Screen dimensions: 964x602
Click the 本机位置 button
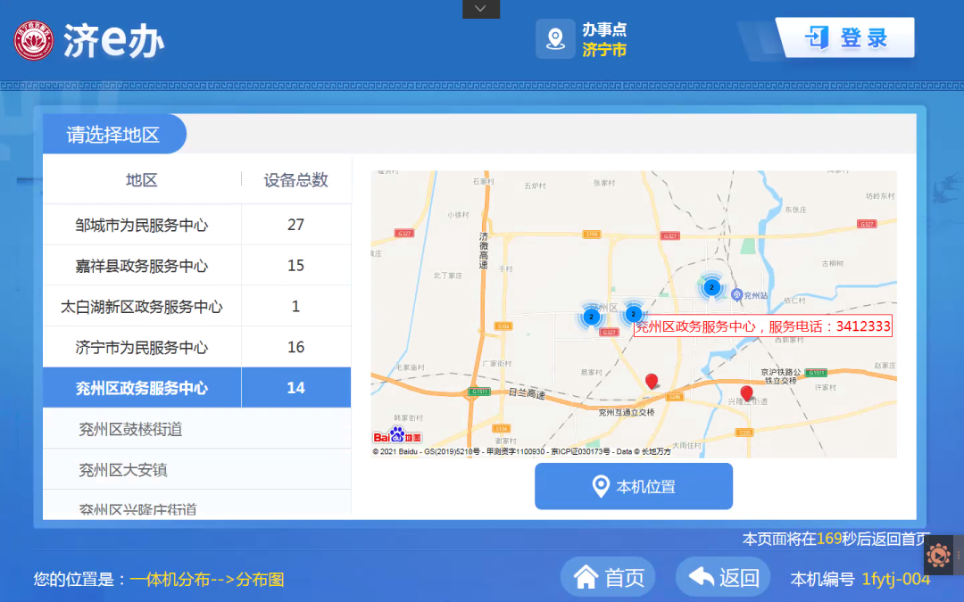(633, 486)
